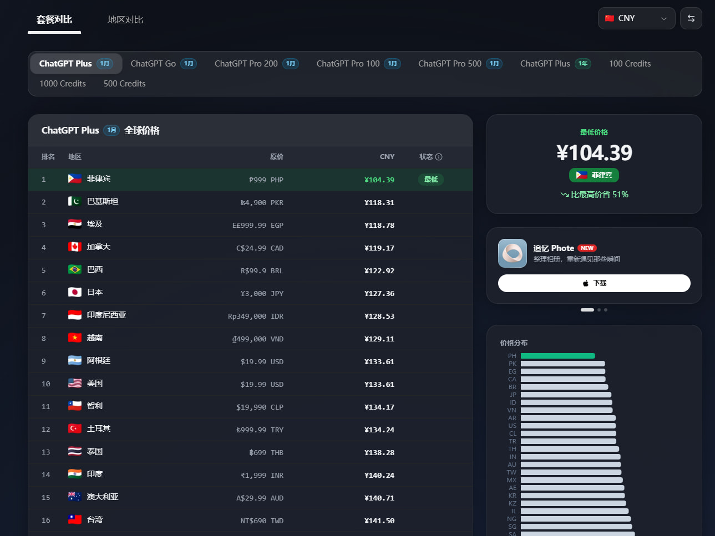The width and height of the screenshot is (715, 536).
Task: Click the green 菲律宾 lowest-price badge
Action: coord(594,175)
